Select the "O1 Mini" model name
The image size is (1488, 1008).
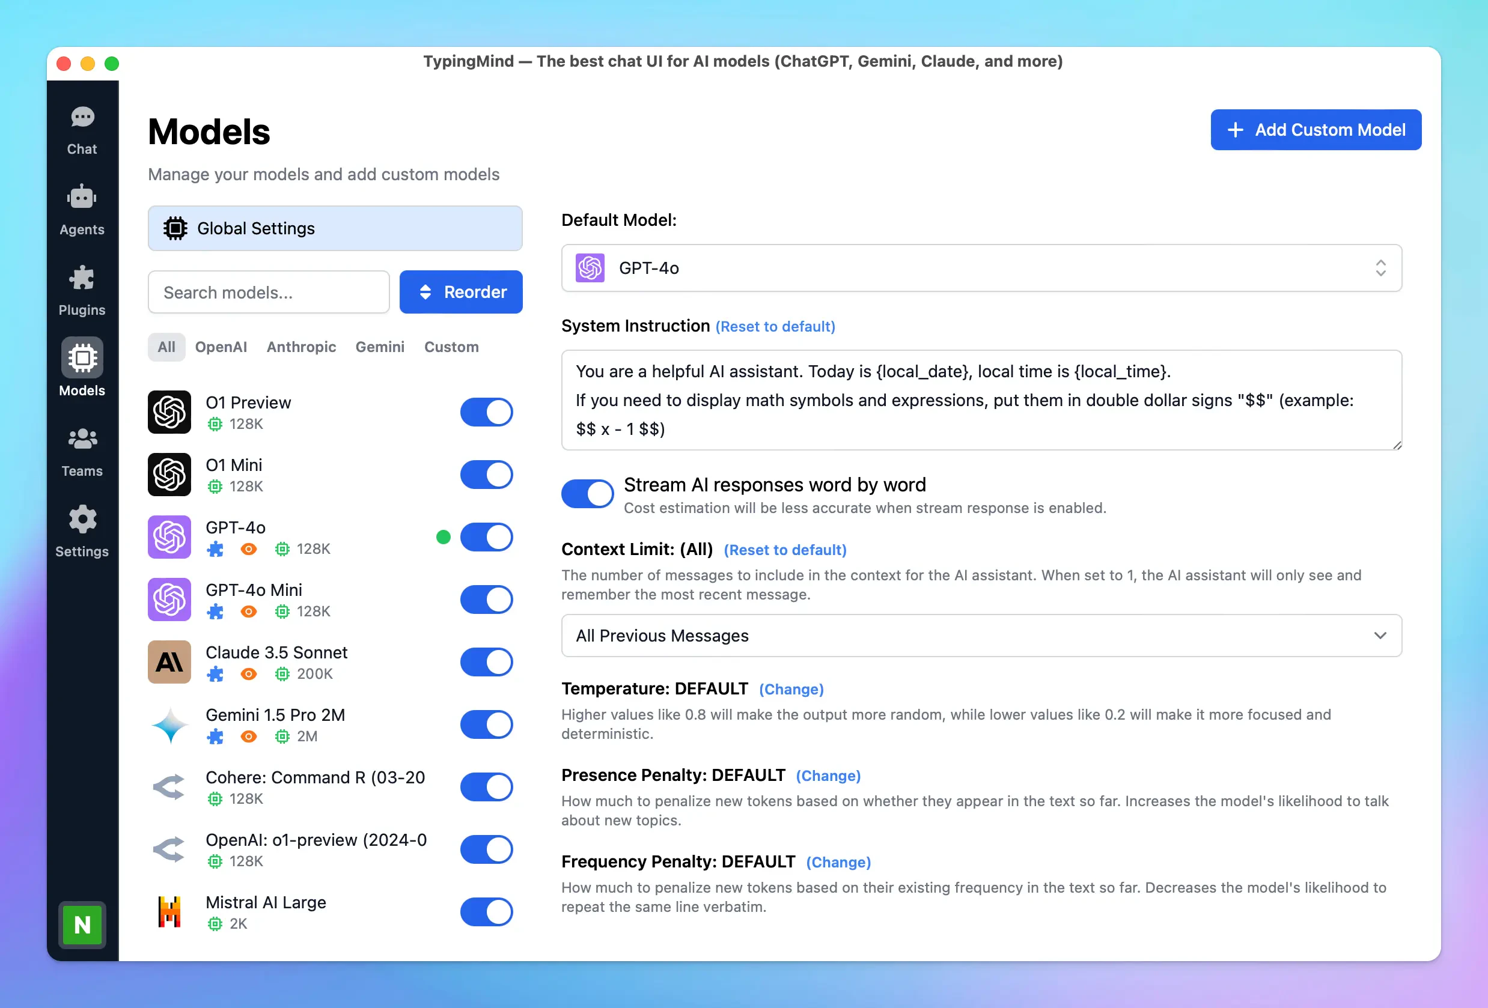tap(234, 466)
